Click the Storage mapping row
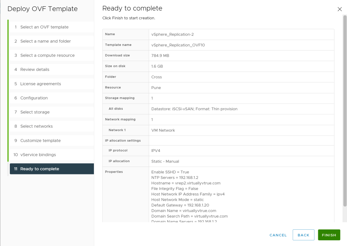 [120, 98]
